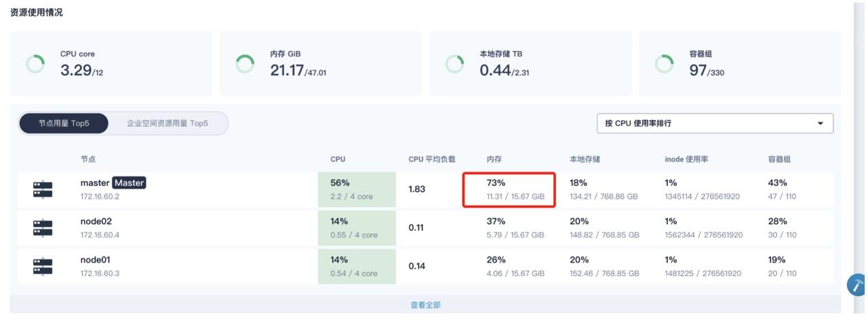Click IP address 172.16.60.3
The height and width of the screenshot is (321, 868).
[x=100, y=273]
